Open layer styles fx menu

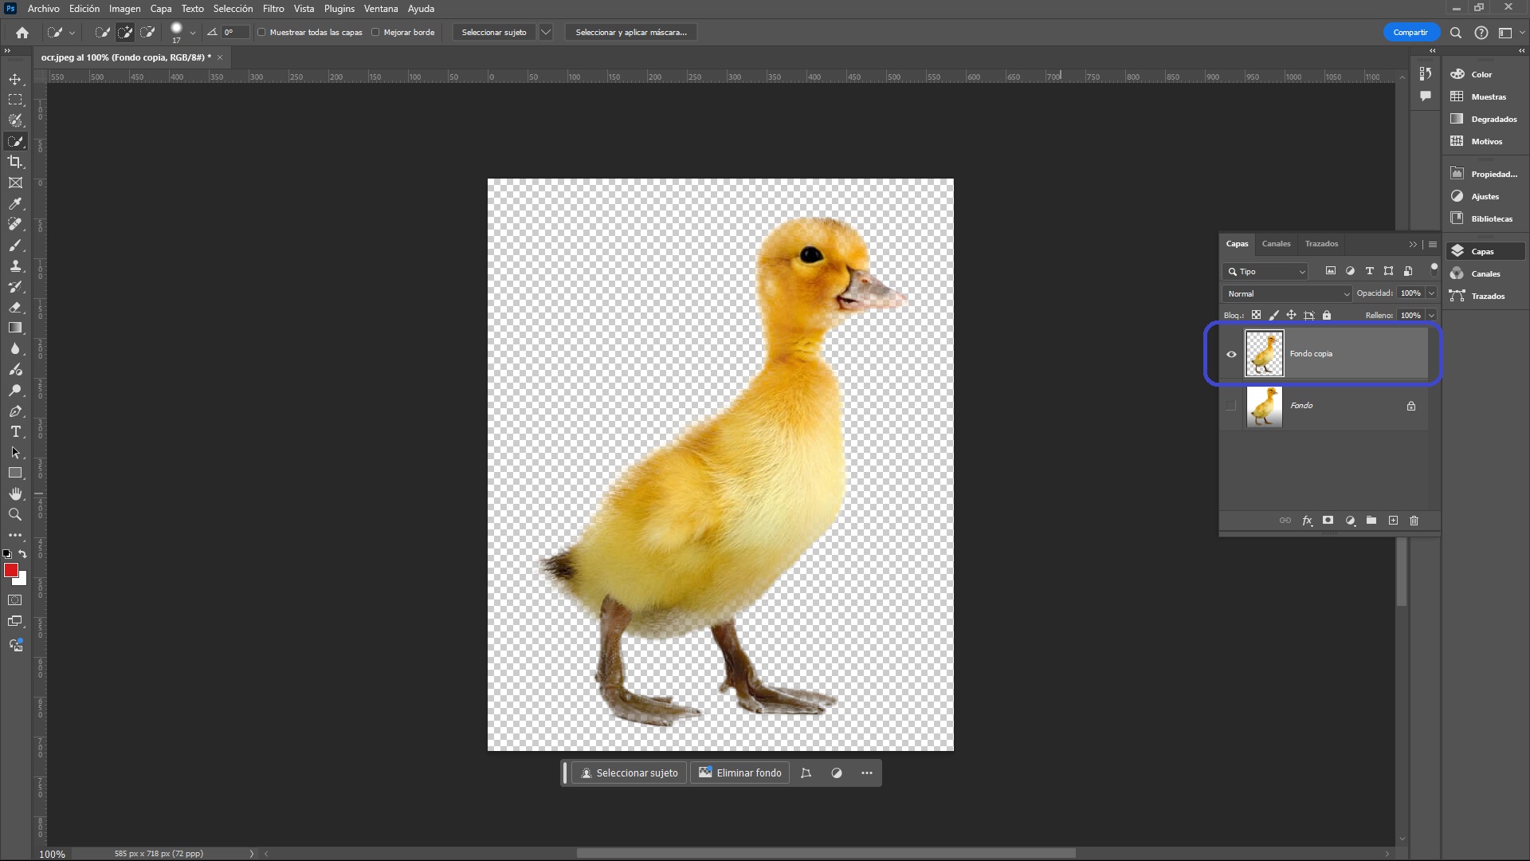[1307, 521]
